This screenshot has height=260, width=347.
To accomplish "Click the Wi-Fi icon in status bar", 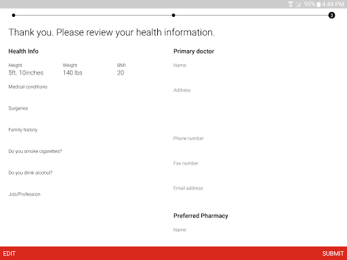I will click(x=291, y=4).
